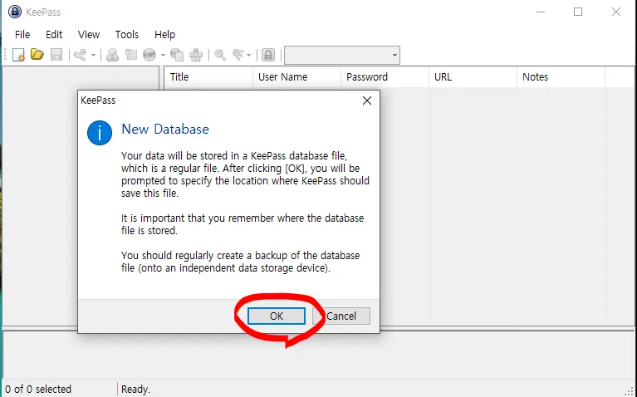
Task: Click the '0 of 0 selected' status text
Action: pyautogui.click(x=38, y=389)
